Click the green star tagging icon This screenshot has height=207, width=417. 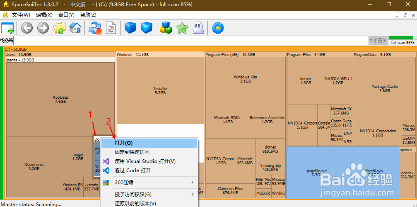click(x=182, y=28)
